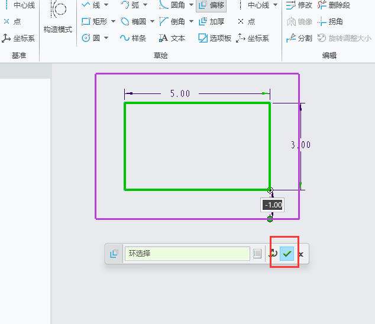Click the loop selection (环选择) field
This screenshot has width=375, height=324.
(187, 254)
